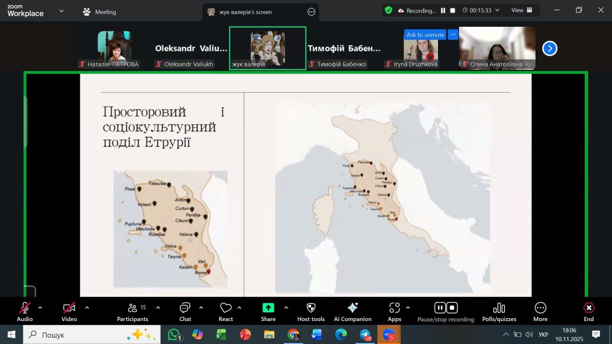
Task: Show next participants with blue arrow
Action: click(x=550, y=48)
